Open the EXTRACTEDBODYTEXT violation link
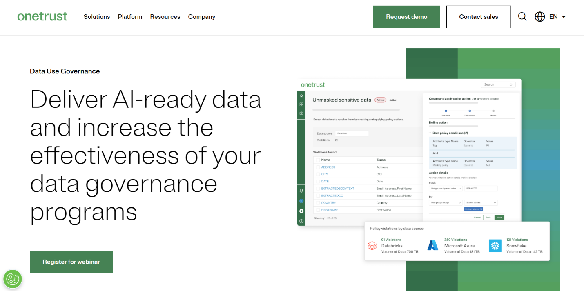This screenshot has width=584, height=291. (x=337, y=189)
